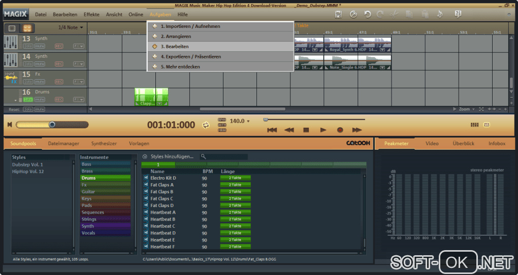518x275 pixels.
Task: Arm REC on track 14 Synth
Action: 59,64
